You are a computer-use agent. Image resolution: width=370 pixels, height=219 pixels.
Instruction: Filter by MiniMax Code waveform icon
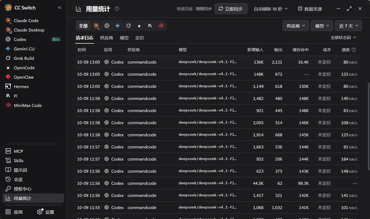(x=161, y=26)
